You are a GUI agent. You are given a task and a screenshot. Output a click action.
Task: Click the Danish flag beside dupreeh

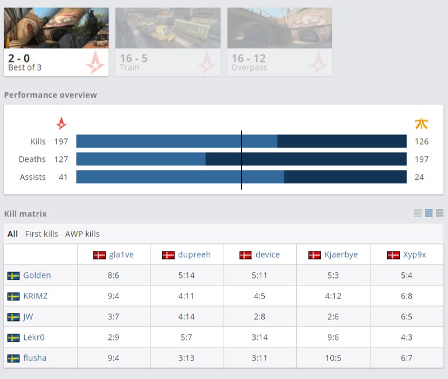168,255
